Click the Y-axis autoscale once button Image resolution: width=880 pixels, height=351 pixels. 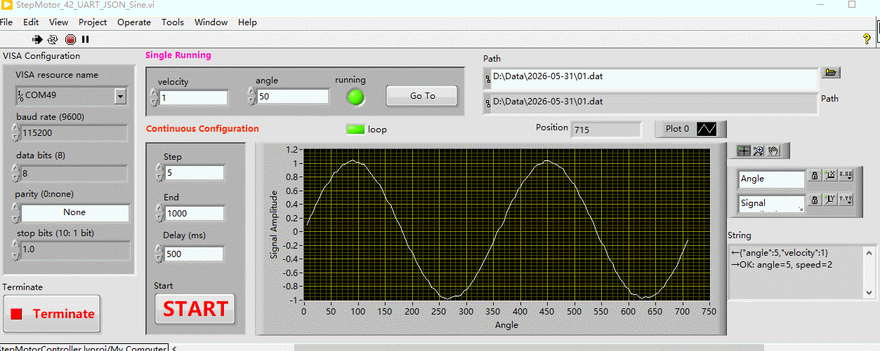point(830,200)
